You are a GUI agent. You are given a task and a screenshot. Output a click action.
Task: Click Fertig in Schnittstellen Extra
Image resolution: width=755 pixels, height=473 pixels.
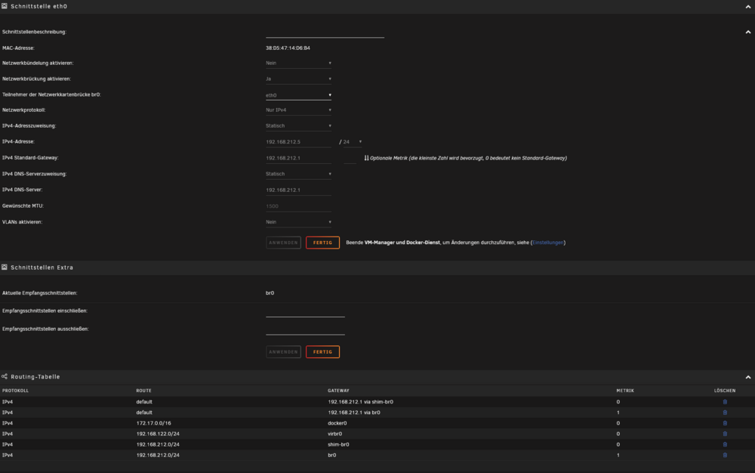click(322, 352)
